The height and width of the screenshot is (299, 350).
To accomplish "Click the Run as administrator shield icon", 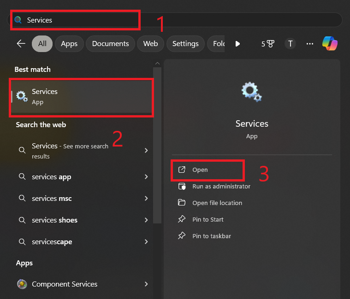I will pos(182,186).
